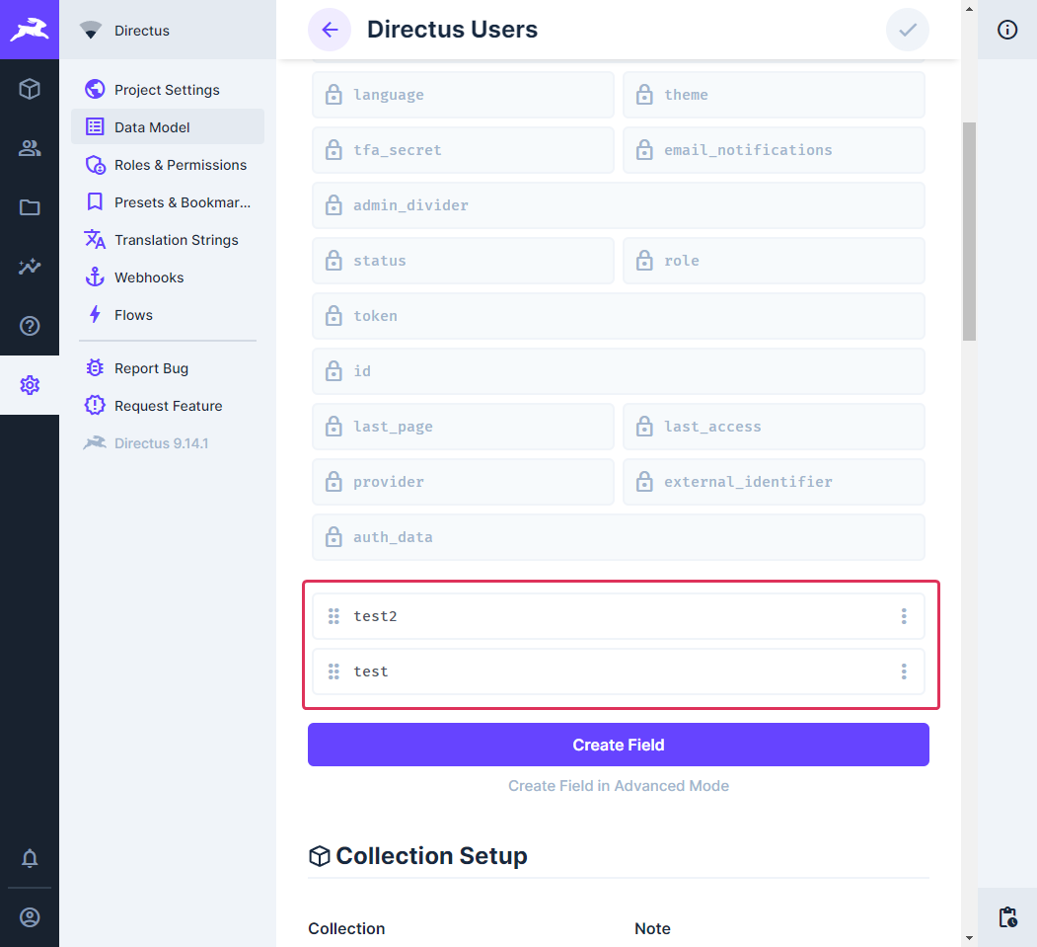Click the back arrow button
Viewport: 1037px width, 947px height.
point(330,30)
